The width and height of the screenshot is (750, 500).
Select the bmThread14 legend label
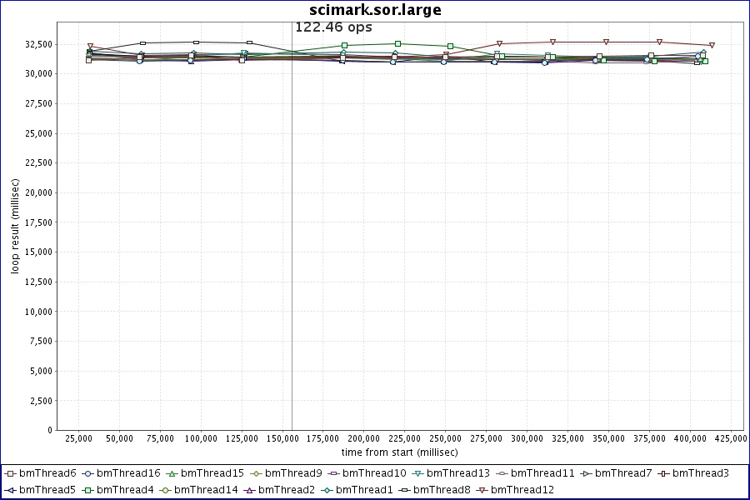click(x=206, y=490)
